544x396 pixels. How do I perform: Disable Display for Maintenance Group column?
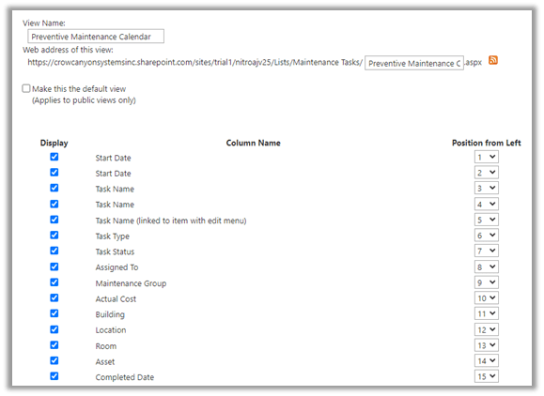click(54, 282)
